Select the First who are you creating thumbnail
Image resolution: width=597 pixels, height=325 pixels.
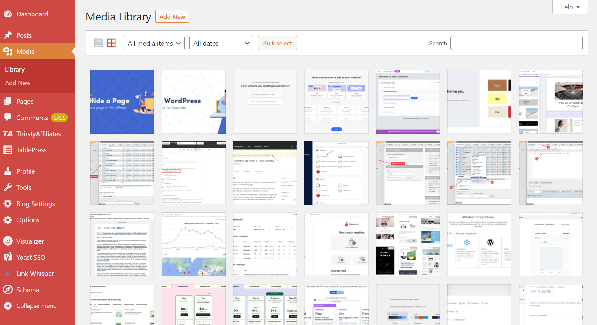pyautogui.click(x=265, y=102)
